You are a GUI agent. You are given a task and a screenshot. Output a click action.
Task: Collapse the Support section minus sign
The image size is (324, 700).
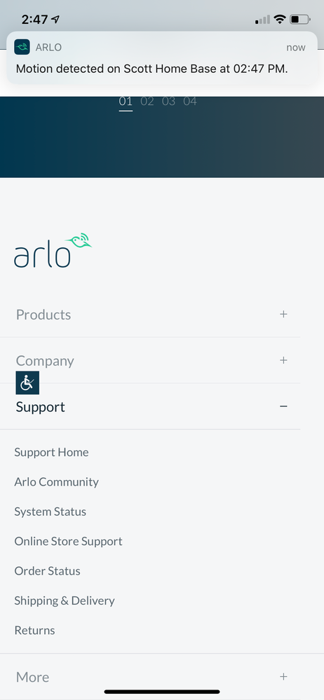(x=283, y=406)
